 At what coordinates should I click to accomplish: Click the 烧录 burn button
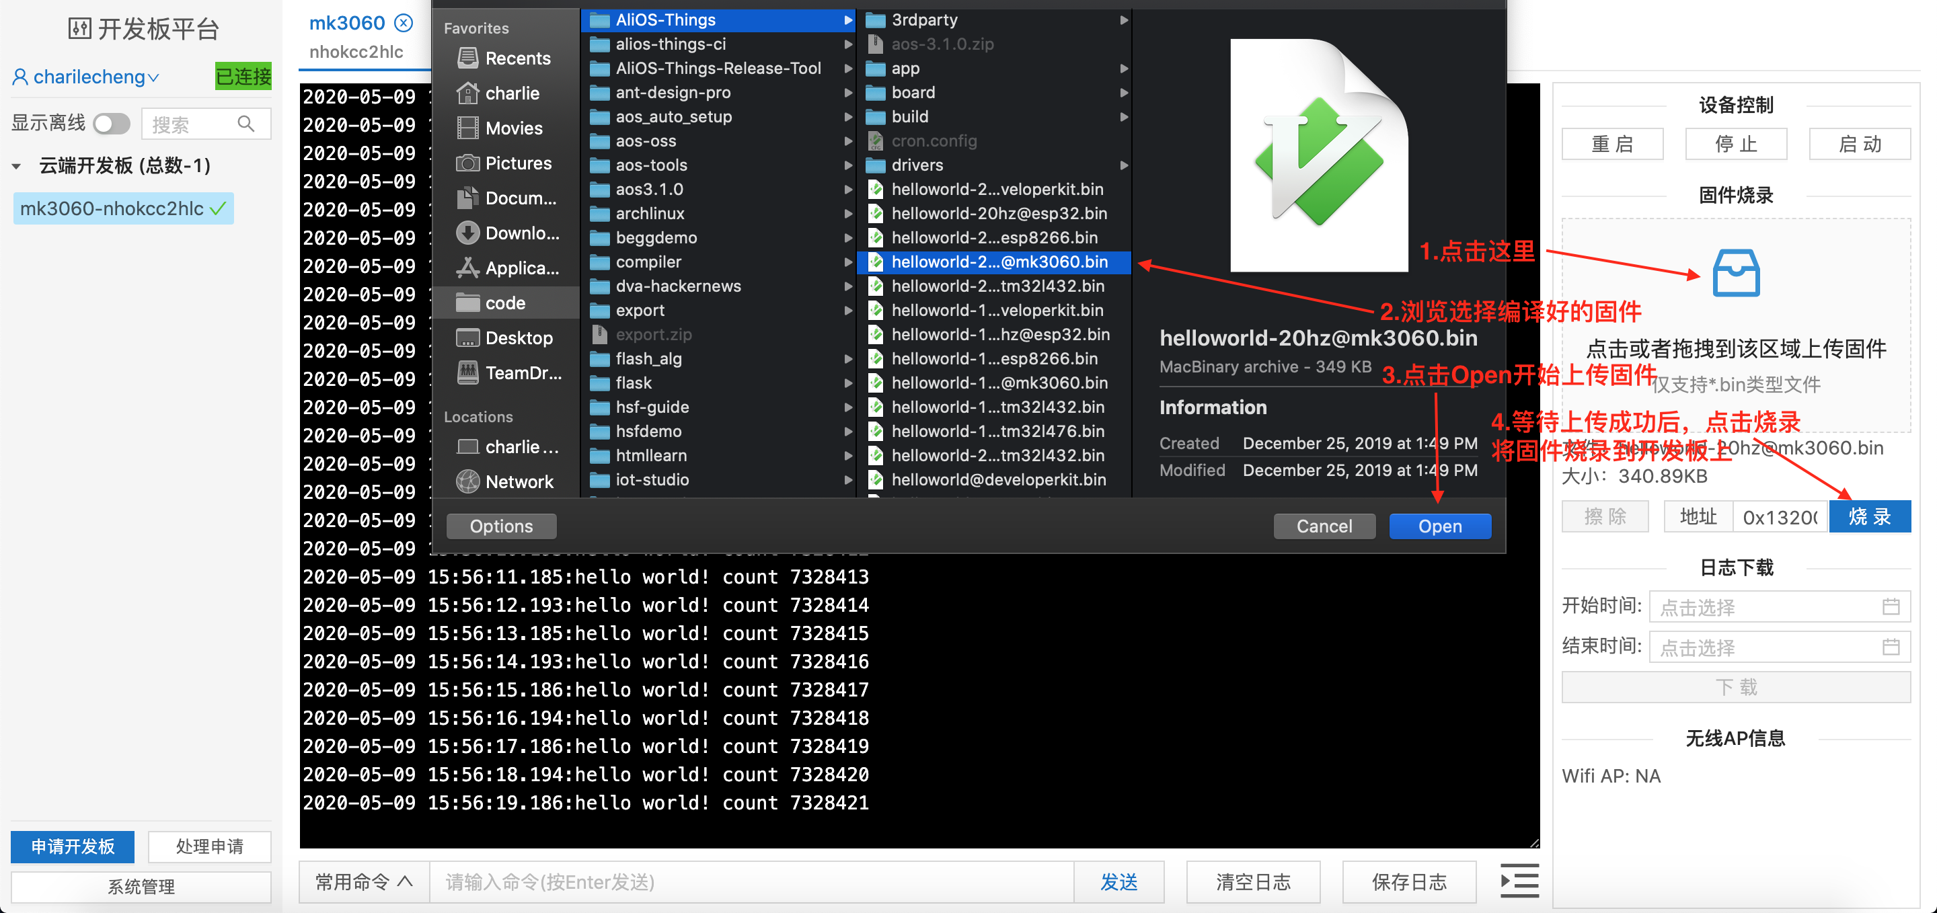point(1868,516)
